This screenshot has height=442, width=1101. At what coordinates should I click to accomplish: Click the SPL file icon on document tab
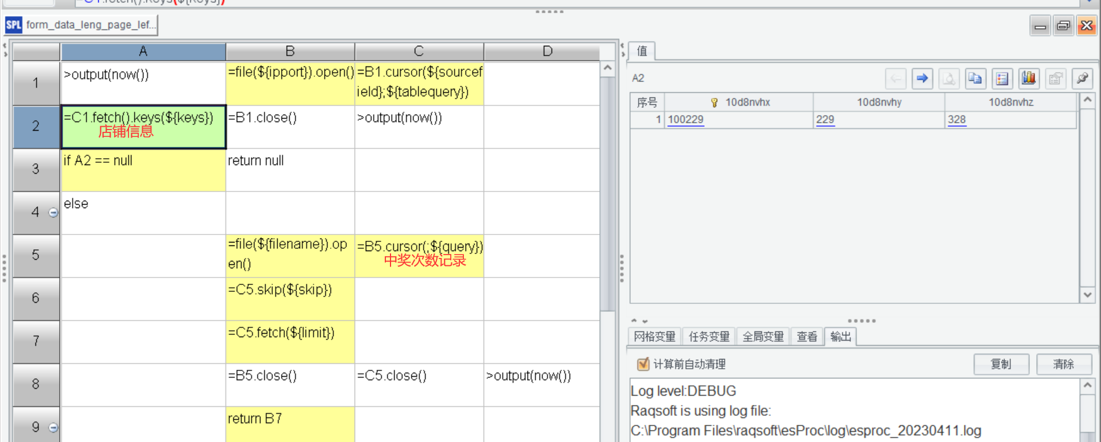13,25
